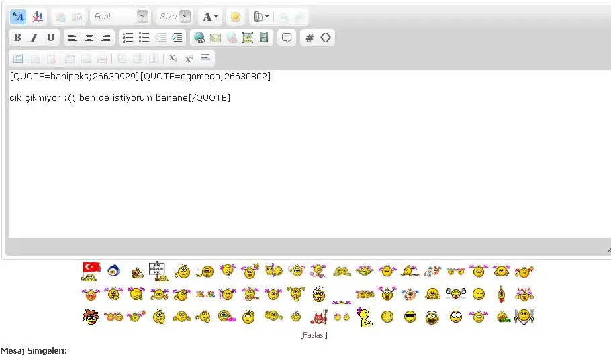Image resolution: width=611 pixels, height=355 pixels.
Task: Click the toolbar smiley insert button
Action: [235, 17]
